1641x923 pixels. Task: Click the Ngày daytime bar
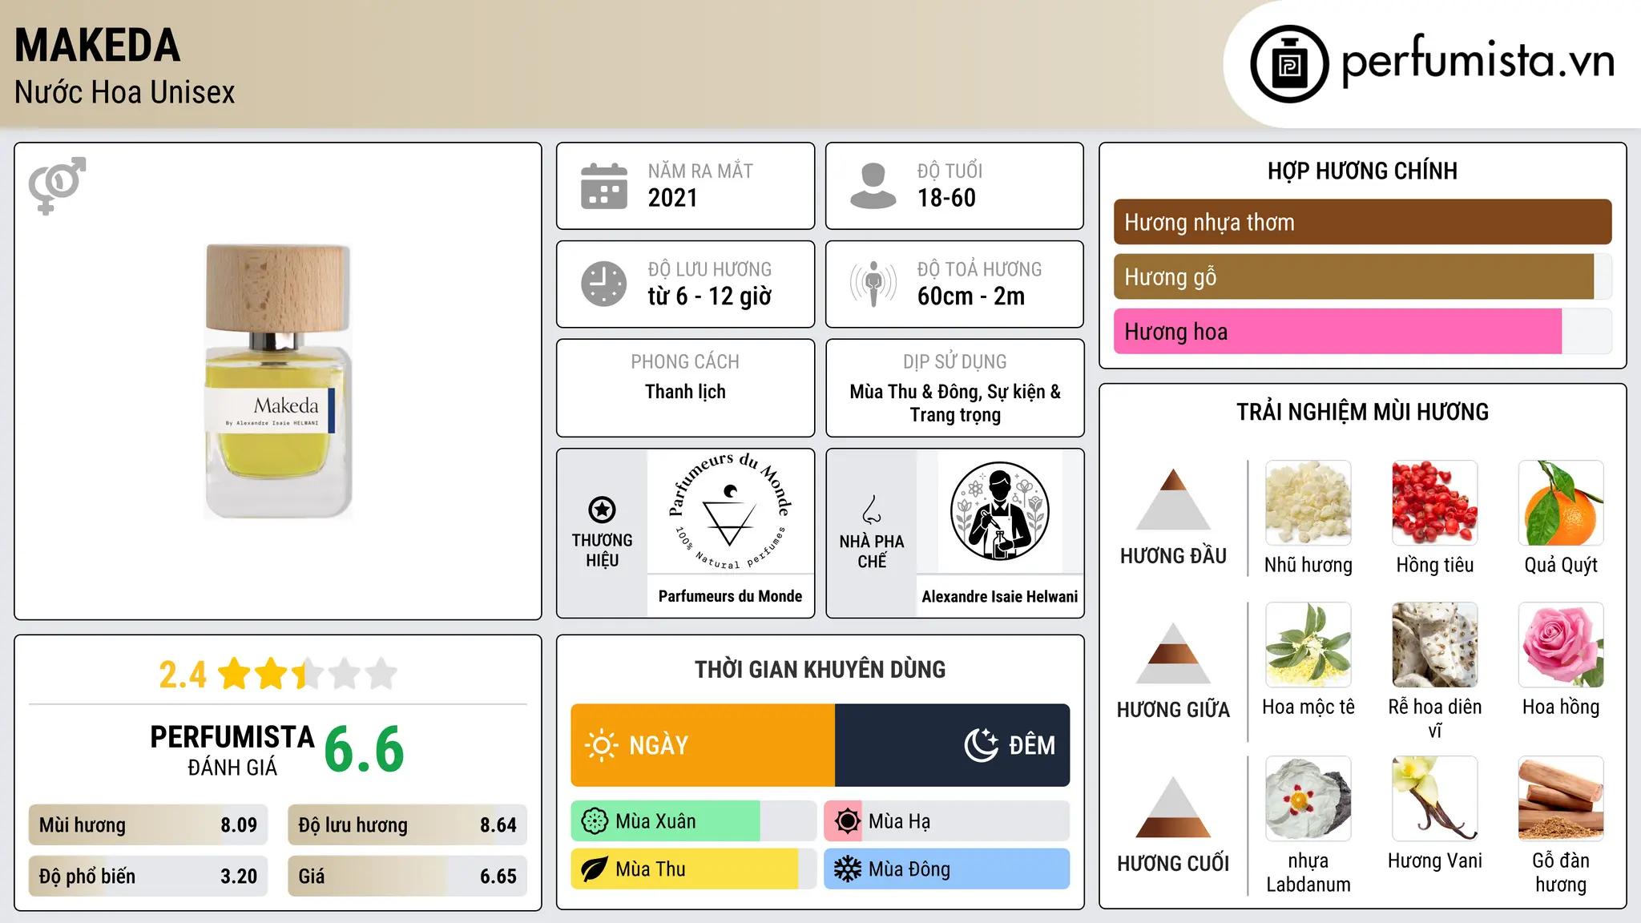pos(703,745)
